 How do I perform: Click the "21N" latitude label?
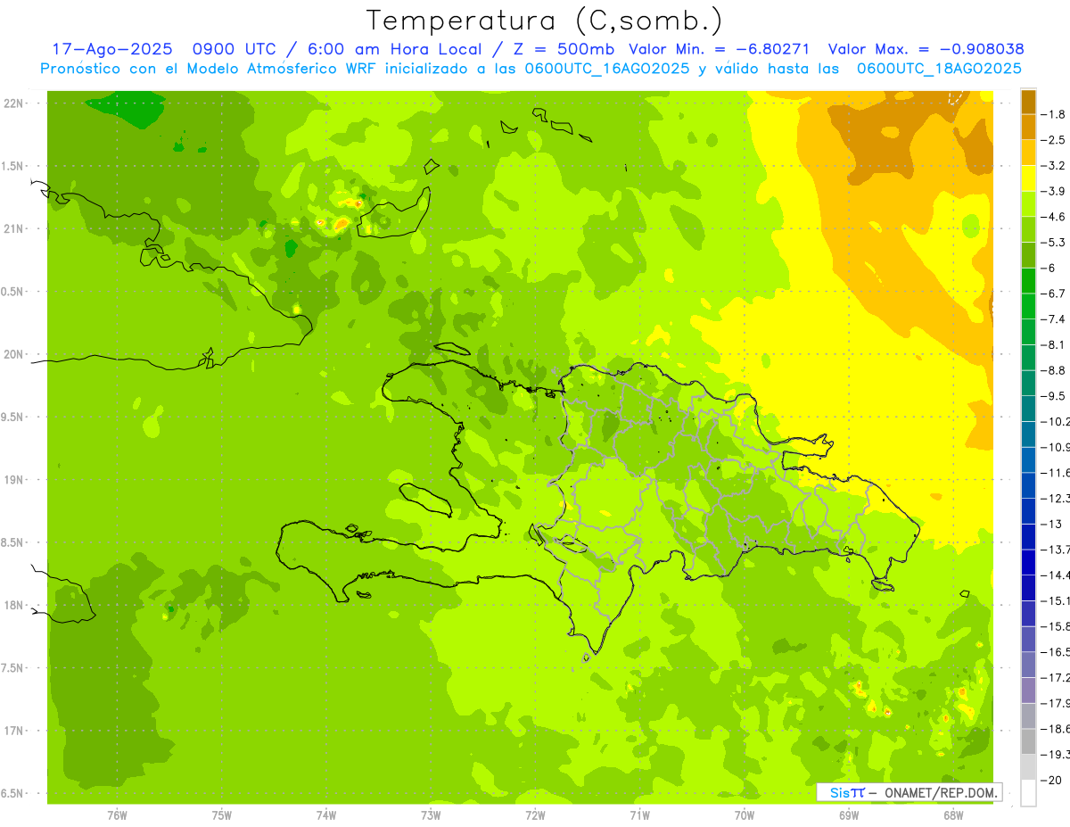[12, 229]
